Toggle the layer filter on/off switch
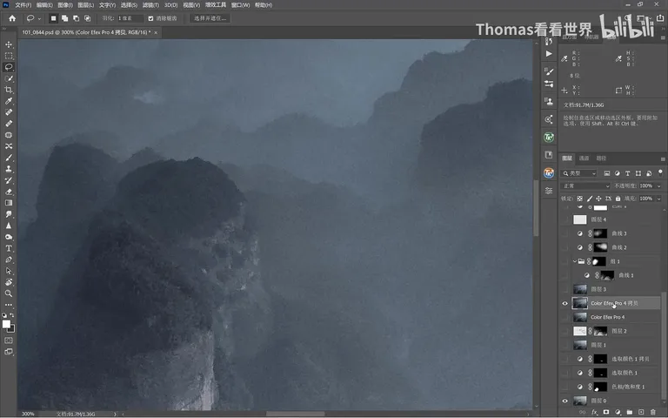Screen dimensions: 668x418 (x=660, y=172)
